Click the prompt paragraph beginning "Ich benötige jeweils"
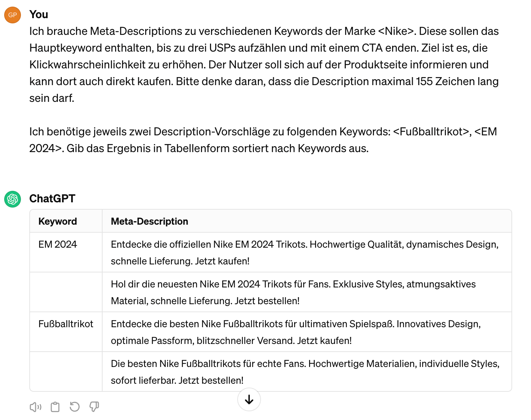This screenshot has width=531, height=420. point(263,140)
